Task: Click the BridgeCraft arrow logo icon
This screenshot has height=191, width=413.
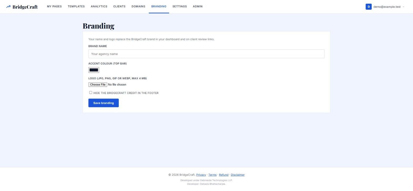Action: [x=8, y=7]
